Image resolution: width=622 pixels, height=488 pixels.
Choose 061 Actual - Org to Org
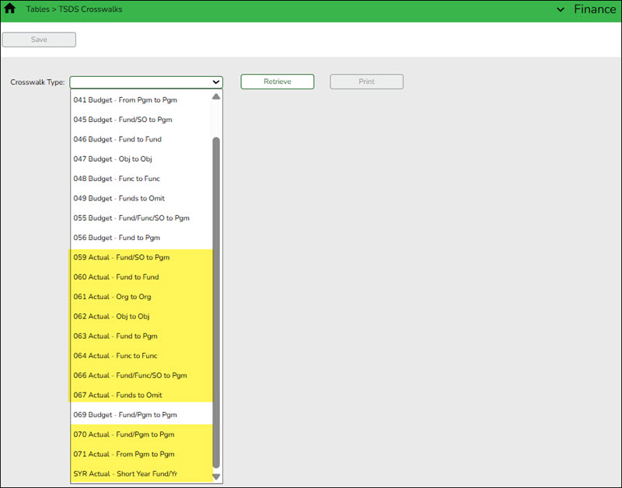[x=112, y=297]
